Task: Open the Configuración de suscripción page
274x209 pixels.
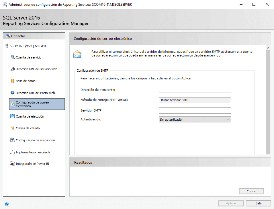Action: coord(35,140)
